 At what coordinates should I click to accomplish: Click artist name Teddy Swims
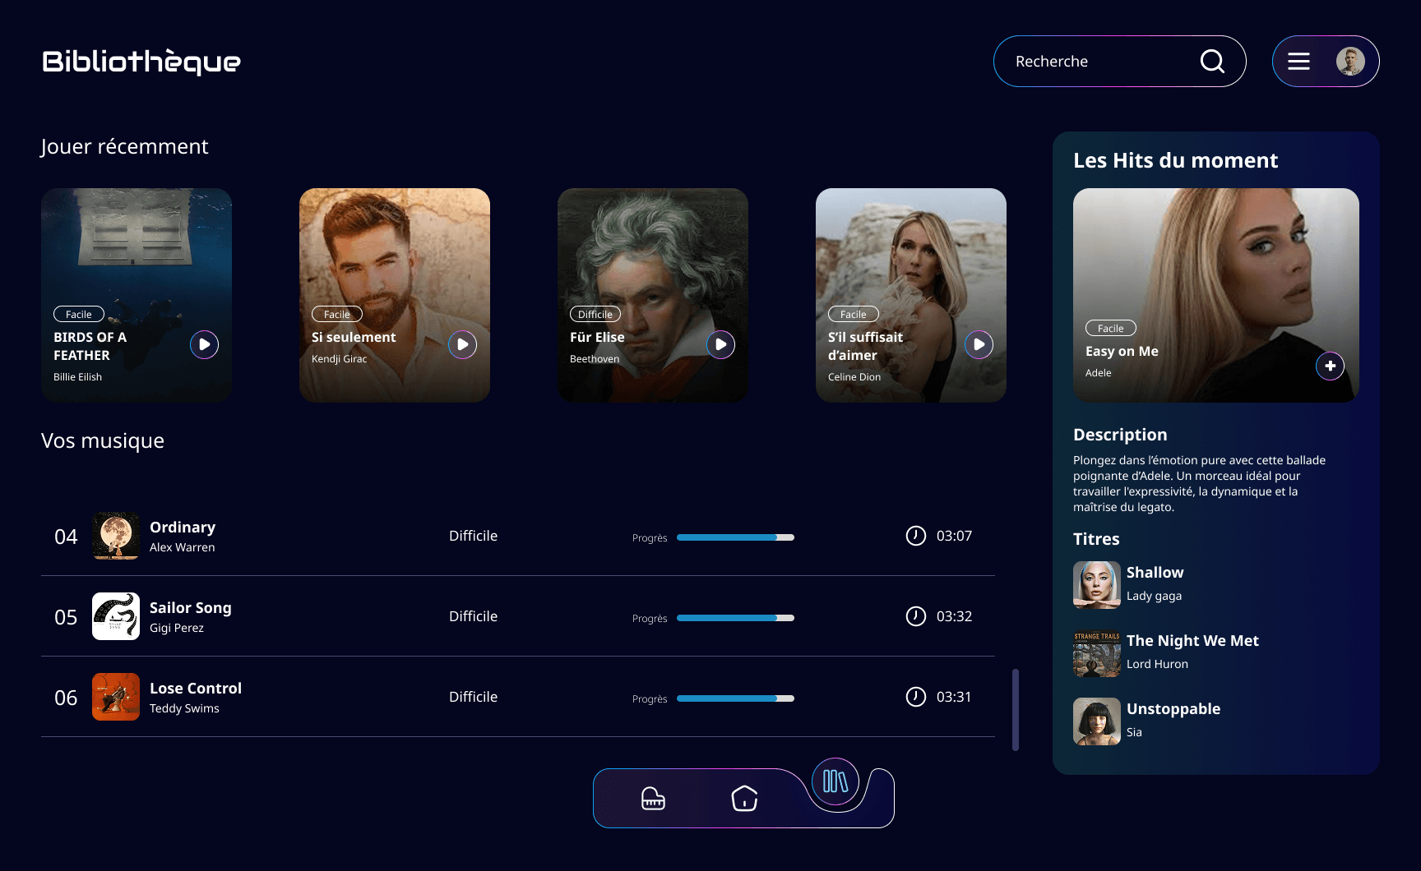pos(184,708)
